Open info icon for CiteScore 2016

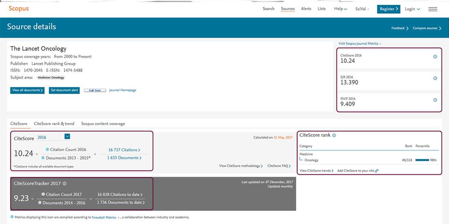pos(435,57)
